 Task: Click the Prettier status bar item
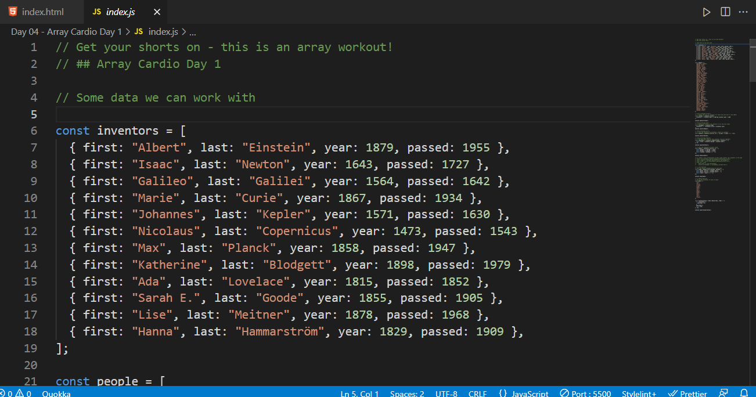tap(688, 393)
